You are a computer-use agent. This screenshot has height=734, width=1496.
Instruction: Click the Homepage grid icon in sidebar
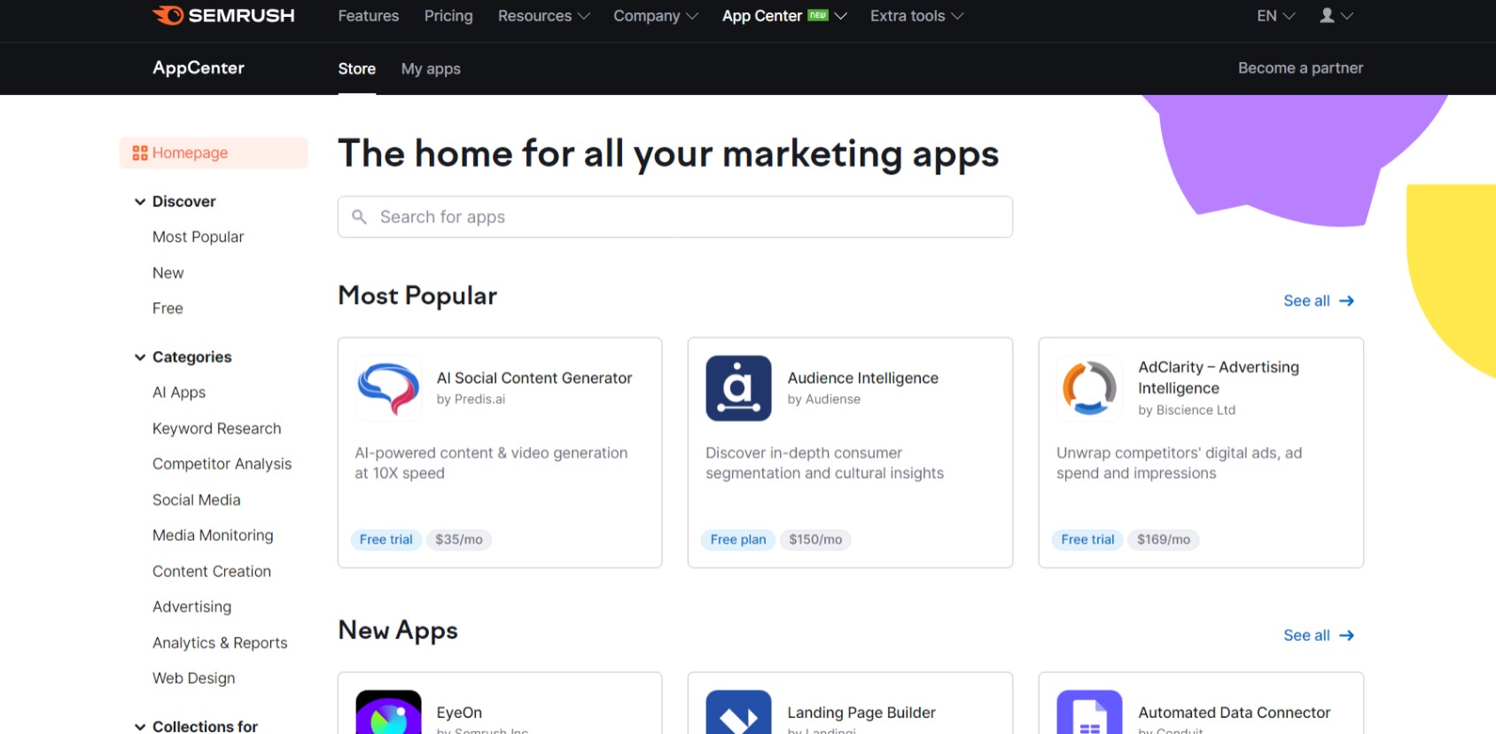pyautogui.click(x=140, y=152)
